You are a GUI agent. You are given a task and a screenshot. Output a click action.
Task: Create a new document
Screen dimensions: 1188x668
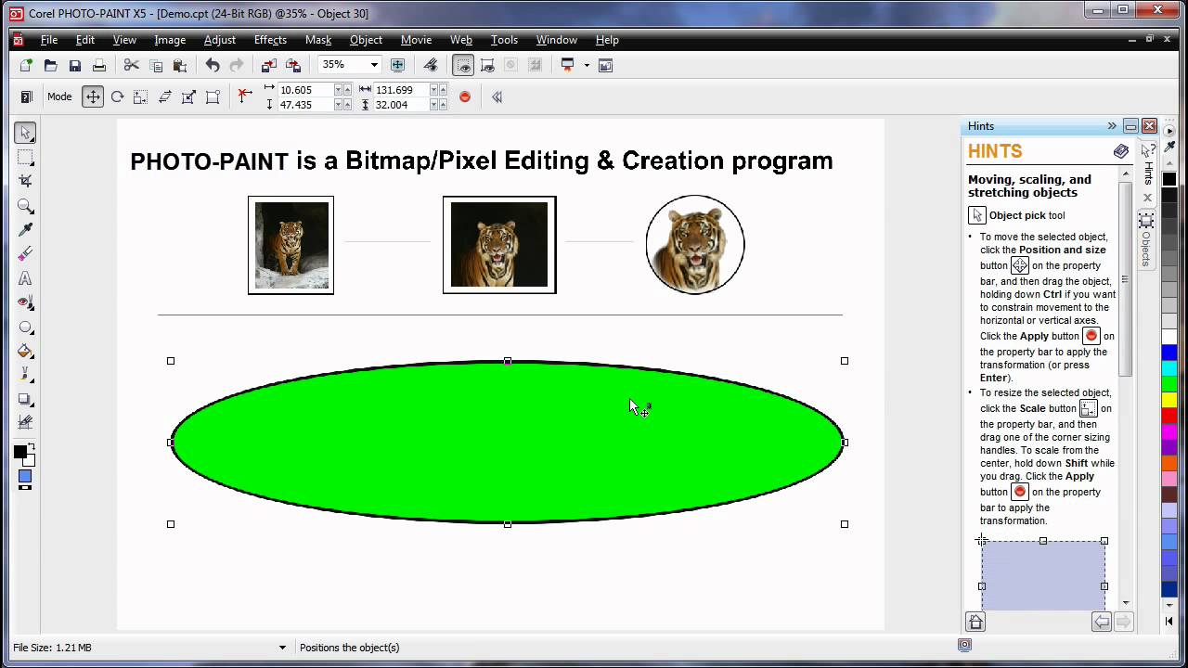tap(26, 65)
